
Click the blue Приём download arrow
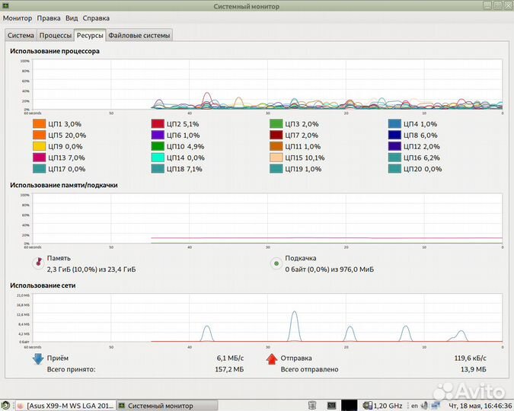(x=37, y=360)
